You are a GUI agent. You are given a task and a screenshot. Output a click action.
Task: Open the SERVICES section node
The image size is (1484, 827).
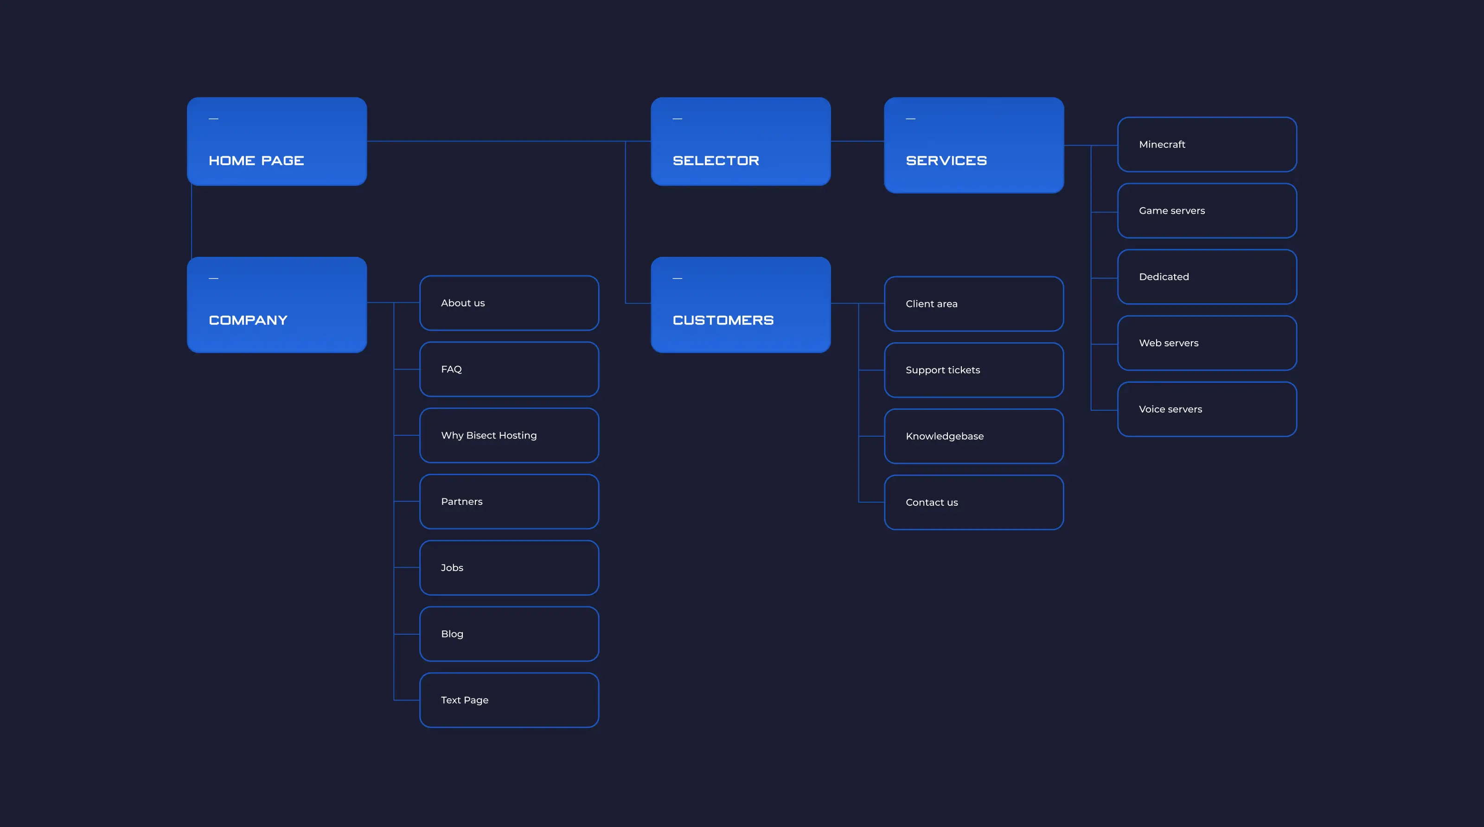click(x=973, y=145)
